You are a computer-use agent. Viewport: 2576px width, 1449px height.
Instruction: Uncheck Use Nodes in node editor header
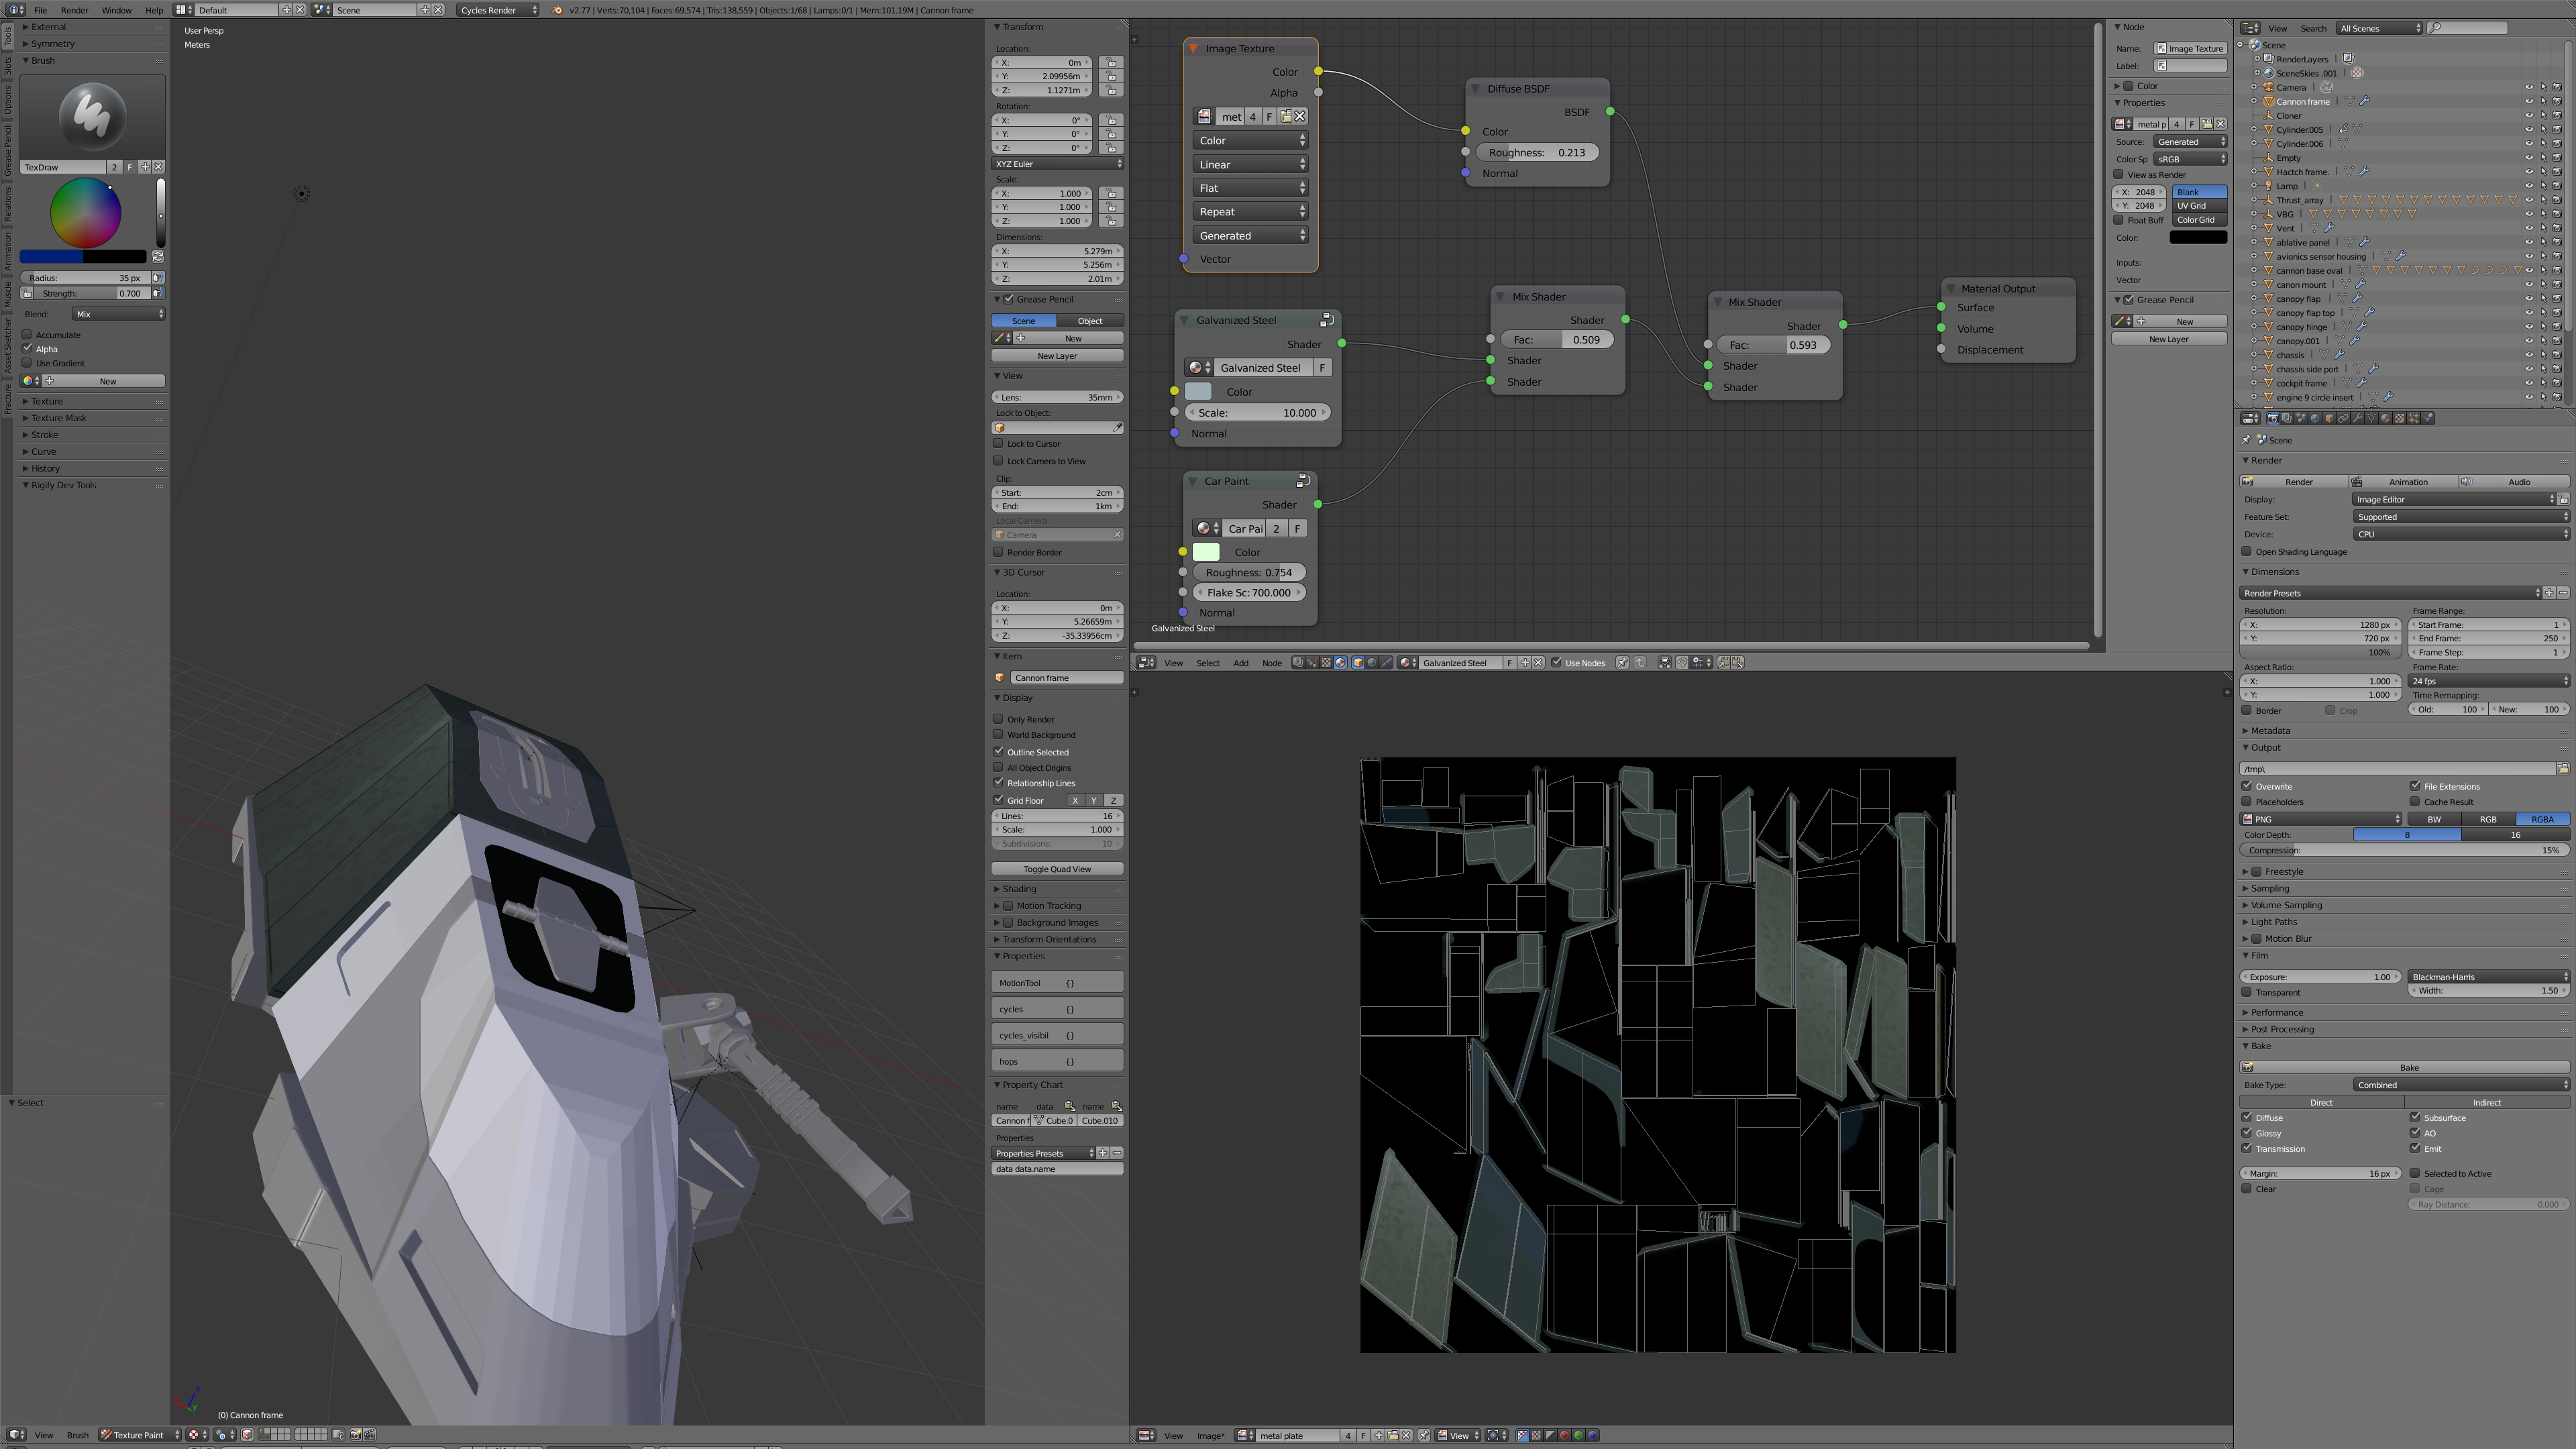point(1556,663)
